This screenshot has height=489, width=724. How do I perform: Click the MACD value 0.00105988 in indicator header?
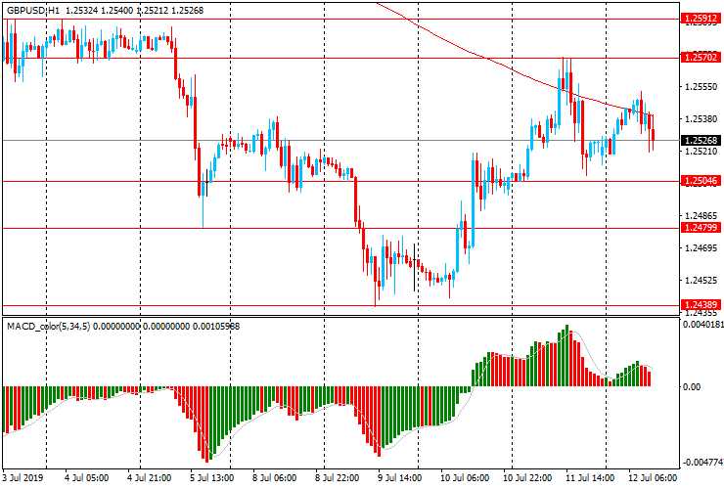[x=216, y=327]
